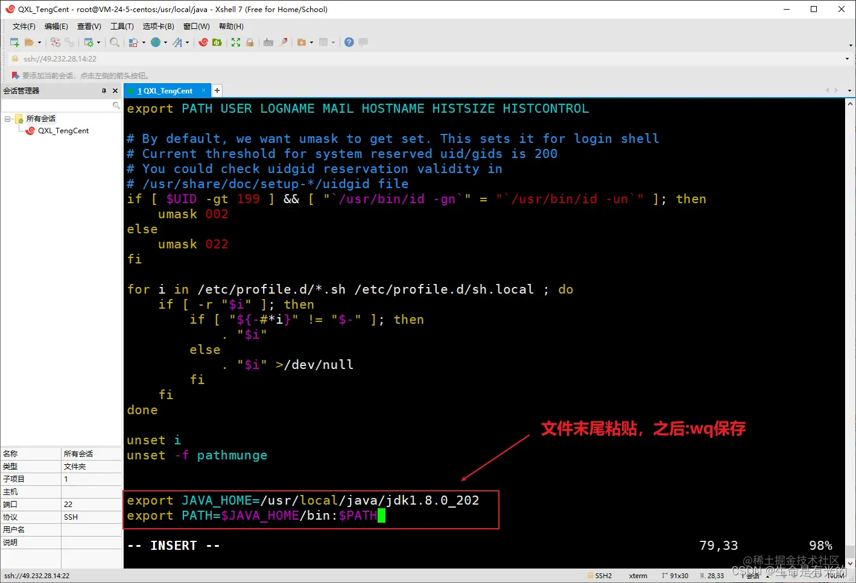
Task: Switch to the 1 QXL_TengCent tab
Action: pyautogui.click(x=164, y=91)
